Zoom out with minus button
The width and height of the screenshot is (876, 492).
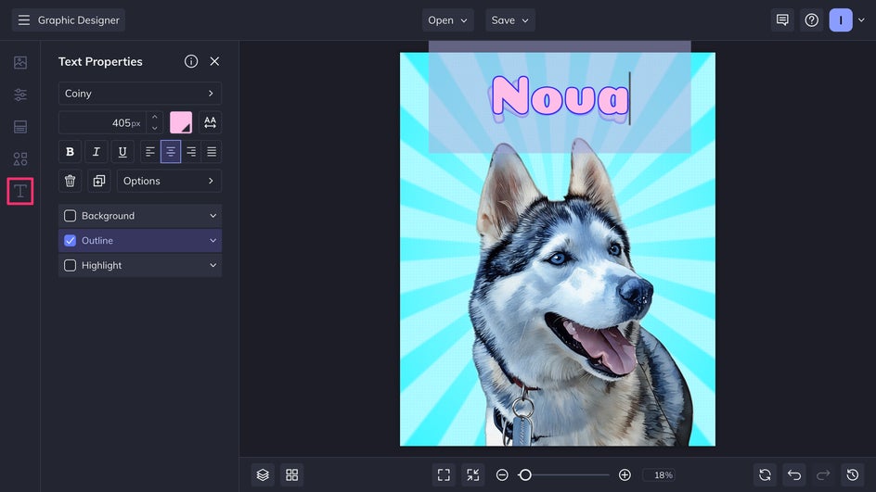(x=502, y=474)
